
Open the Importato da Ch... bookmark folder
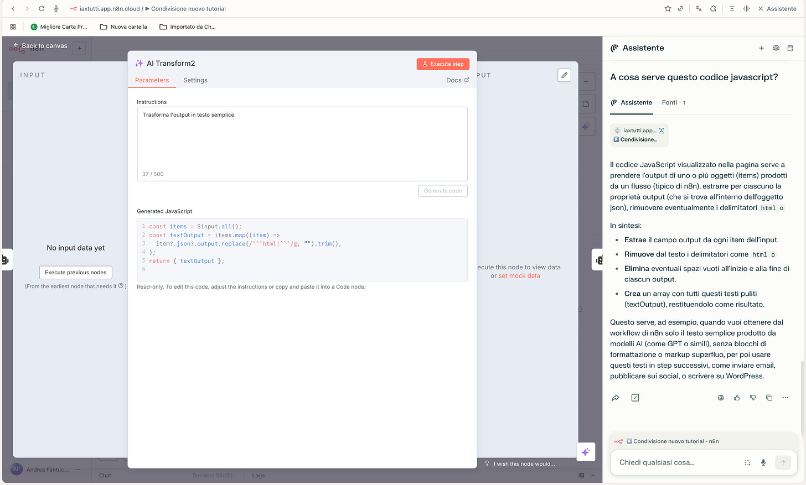coord(188,27)
